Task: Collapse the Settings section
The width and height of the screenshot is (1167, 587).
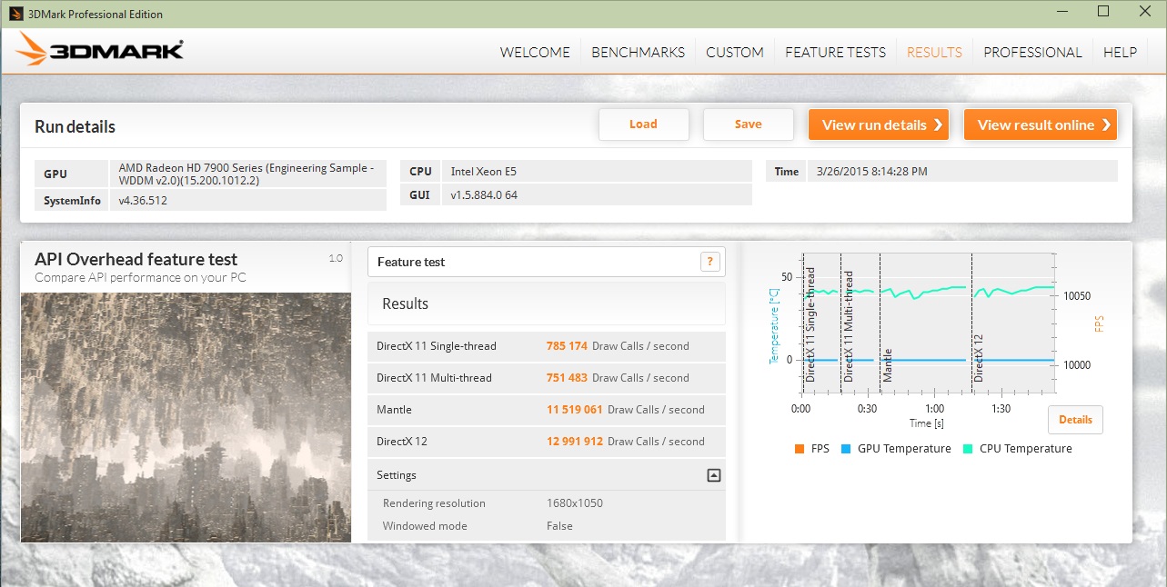Action: [x=714, y=475]
